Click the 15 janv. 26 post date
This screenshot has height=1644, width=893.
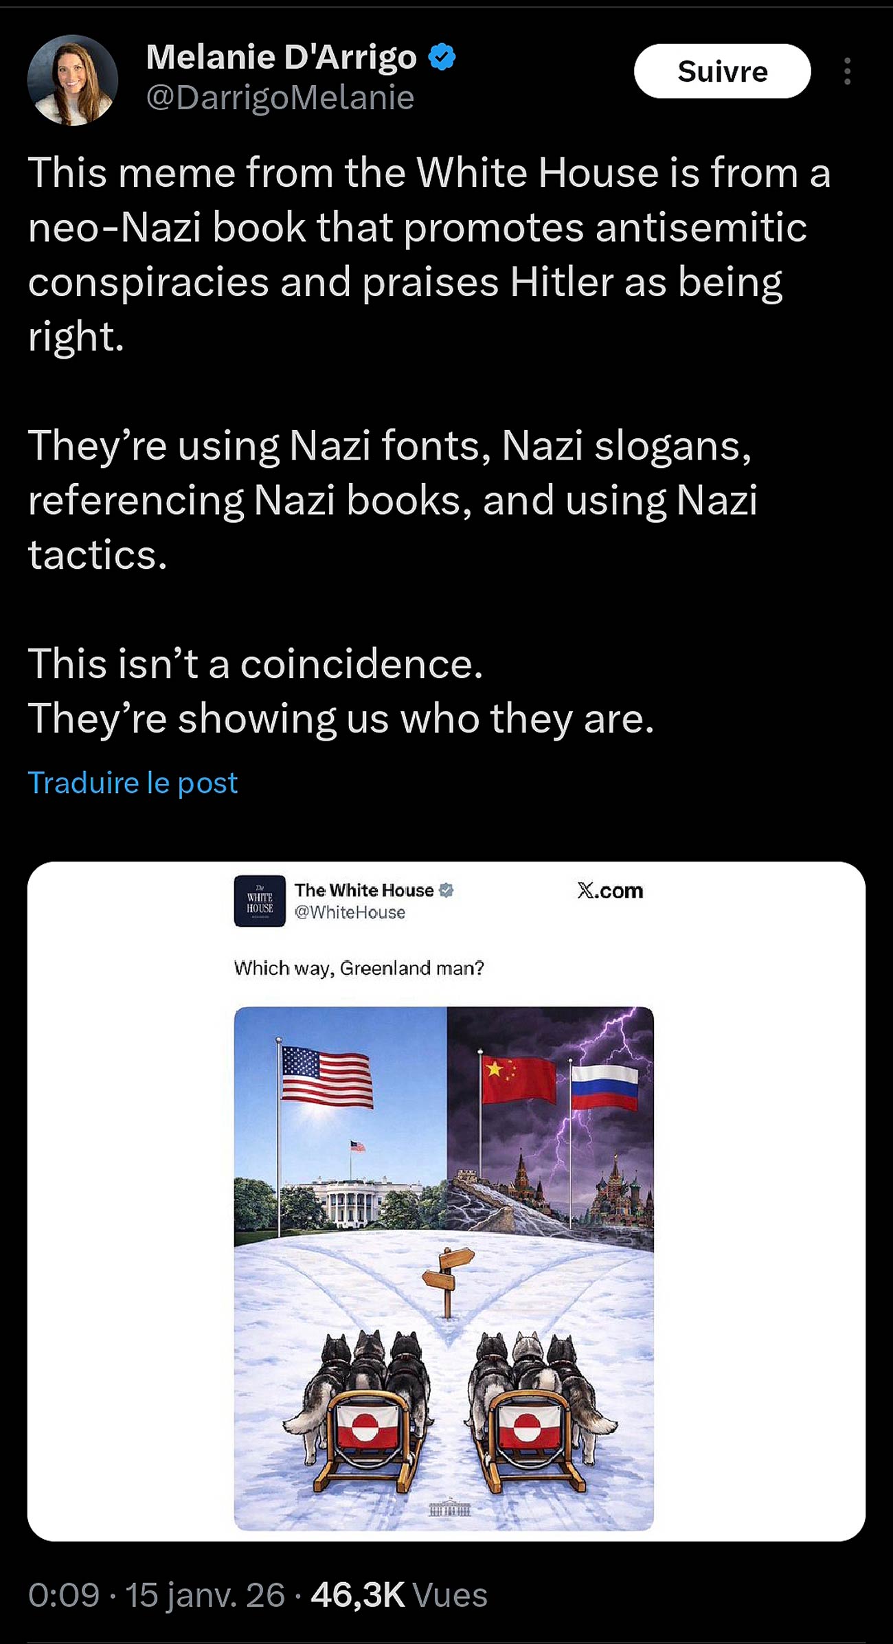(x=205, y=1595)
